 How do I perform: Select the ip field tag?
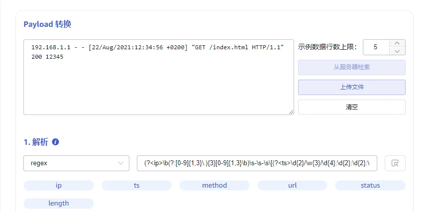(59, 186)
